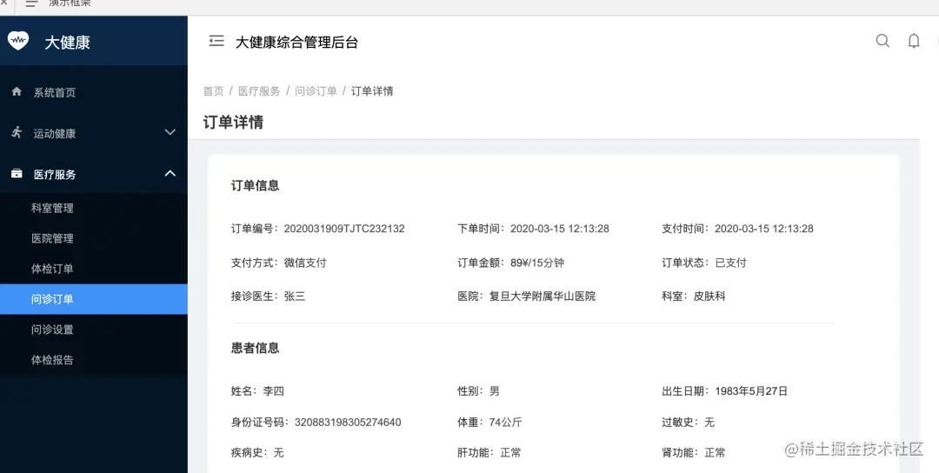Click the 订单详情 breadcrumb item

click(372, 91)
